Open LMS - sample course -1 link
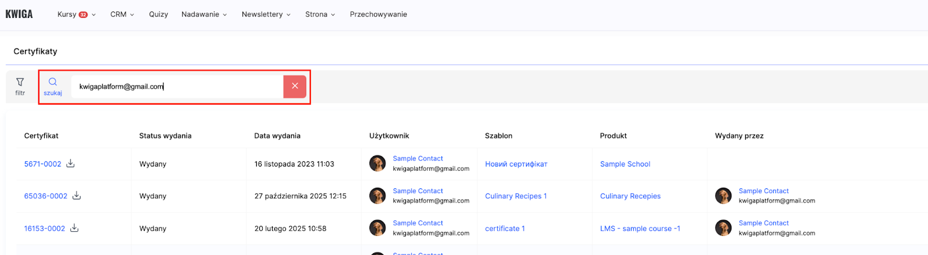The height and width of the screenshot is (255, 928). [x=640, y=228]
